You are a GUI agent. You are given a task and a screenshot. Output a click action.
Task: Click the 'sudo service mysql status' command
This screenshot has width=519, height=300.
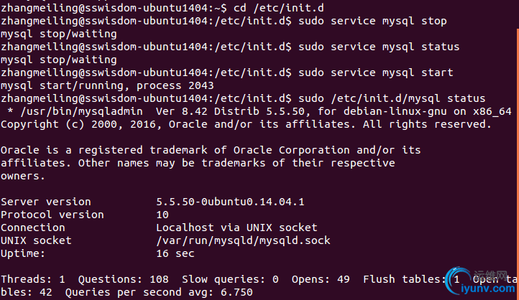coord(379,47)
